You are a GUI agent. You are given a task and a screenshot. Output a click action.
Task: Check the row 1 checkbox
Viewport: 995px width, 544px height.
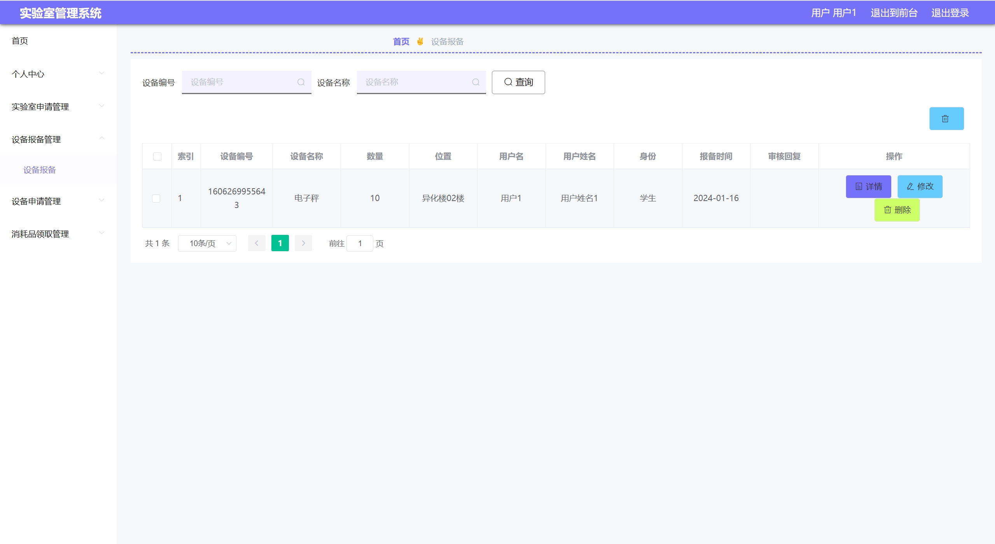point(156,198)
